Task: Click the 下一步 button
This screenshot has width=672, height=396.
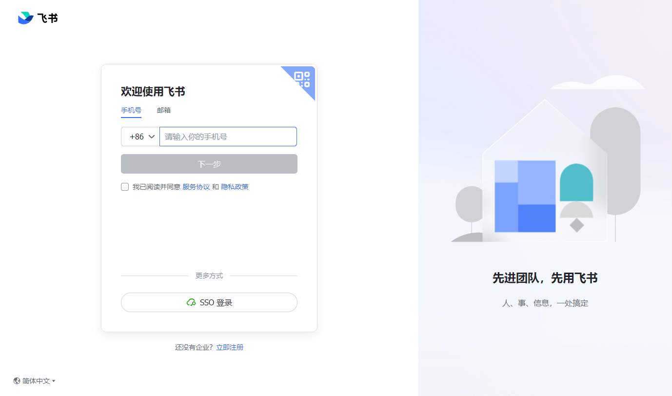Action: (209, 164)
